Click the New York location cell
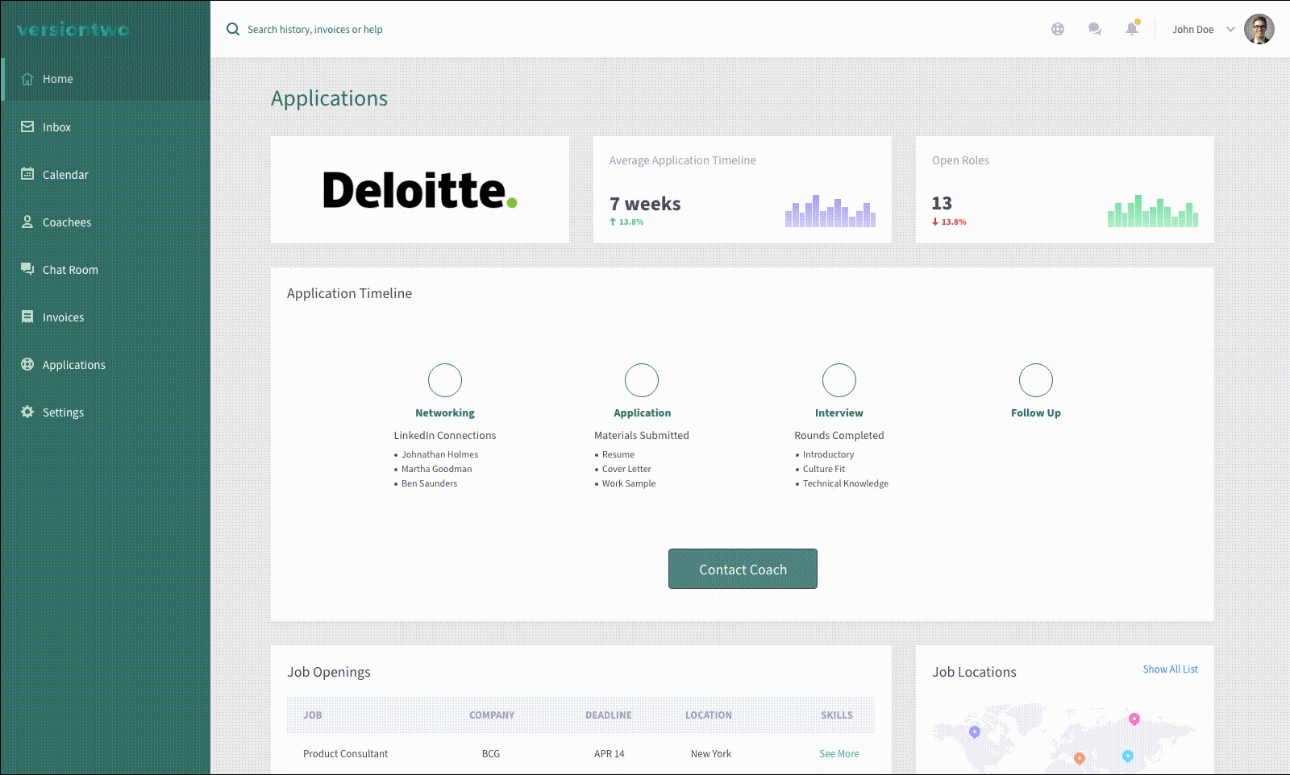Viewport: 1290px width, 775px height. click(x=711, y=754)
